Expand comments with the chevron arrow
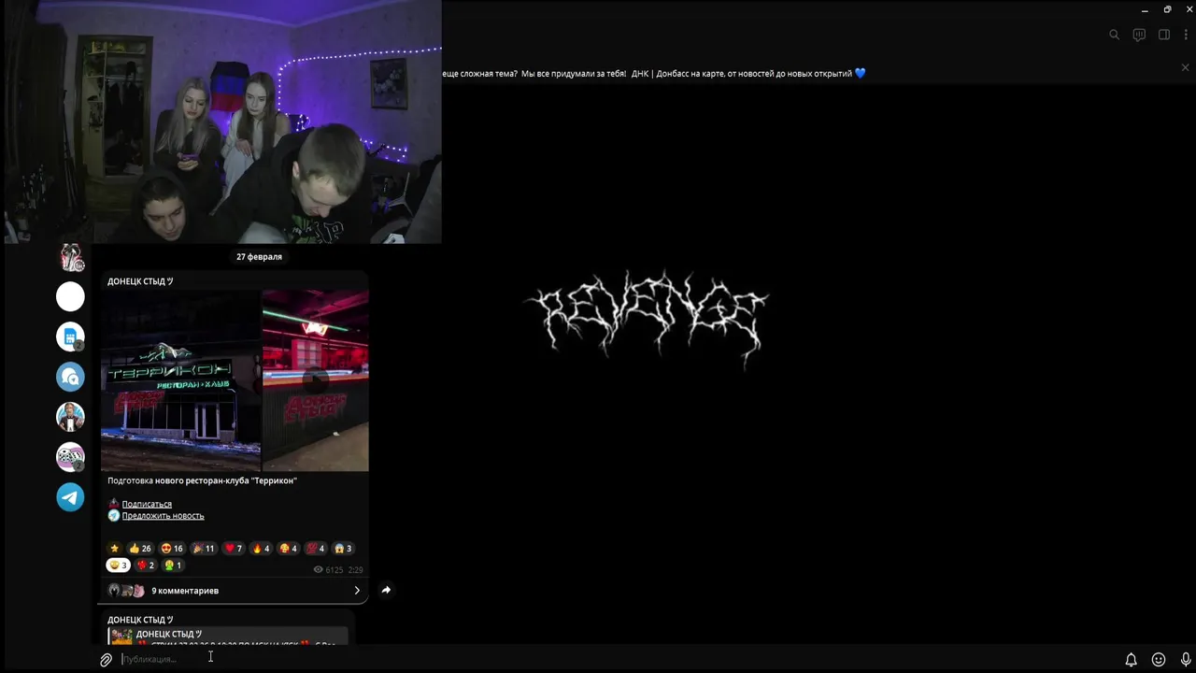The height and width of the screenshot is (673, 1196). pos(357,591)
